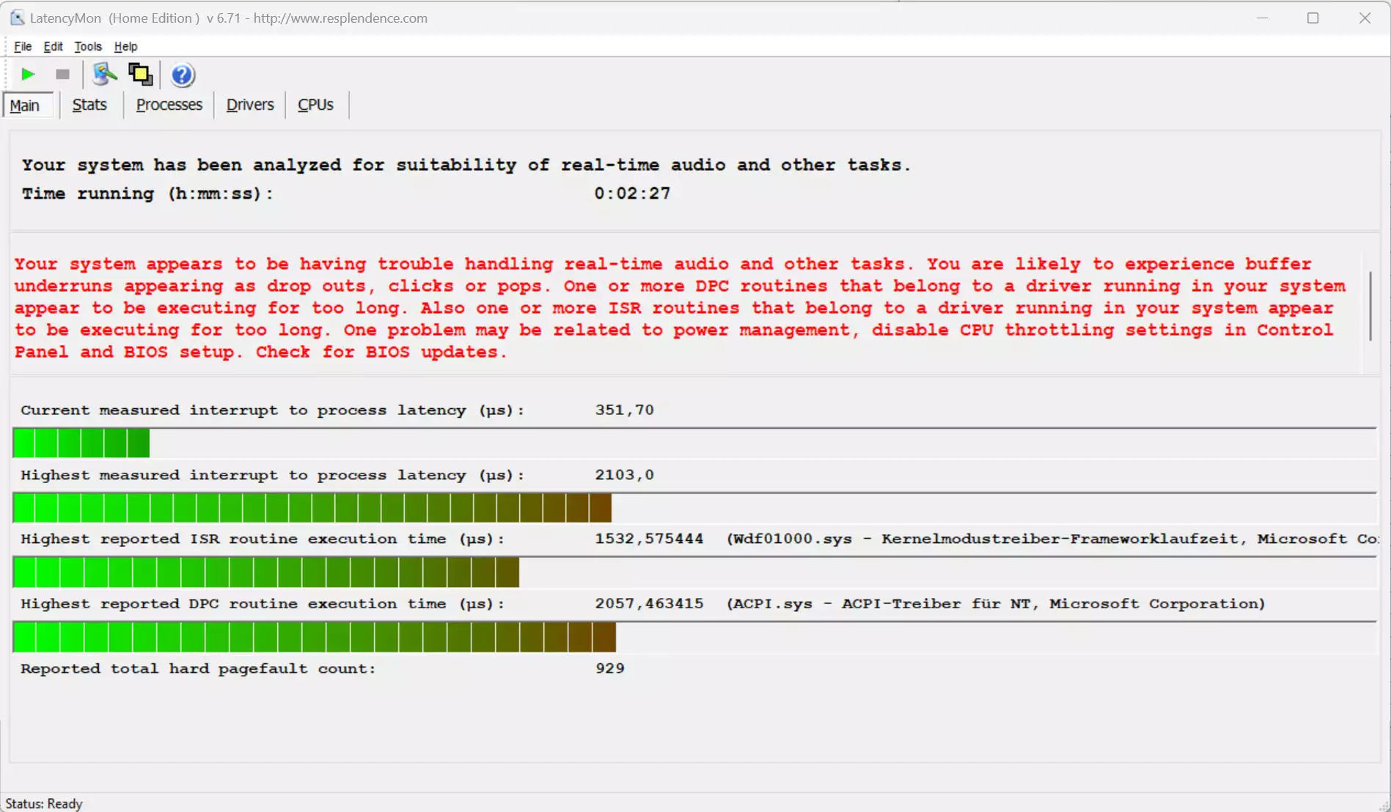Click the ISR value 1532,575444
1391x812 pixels.
[x=649, y=539]
